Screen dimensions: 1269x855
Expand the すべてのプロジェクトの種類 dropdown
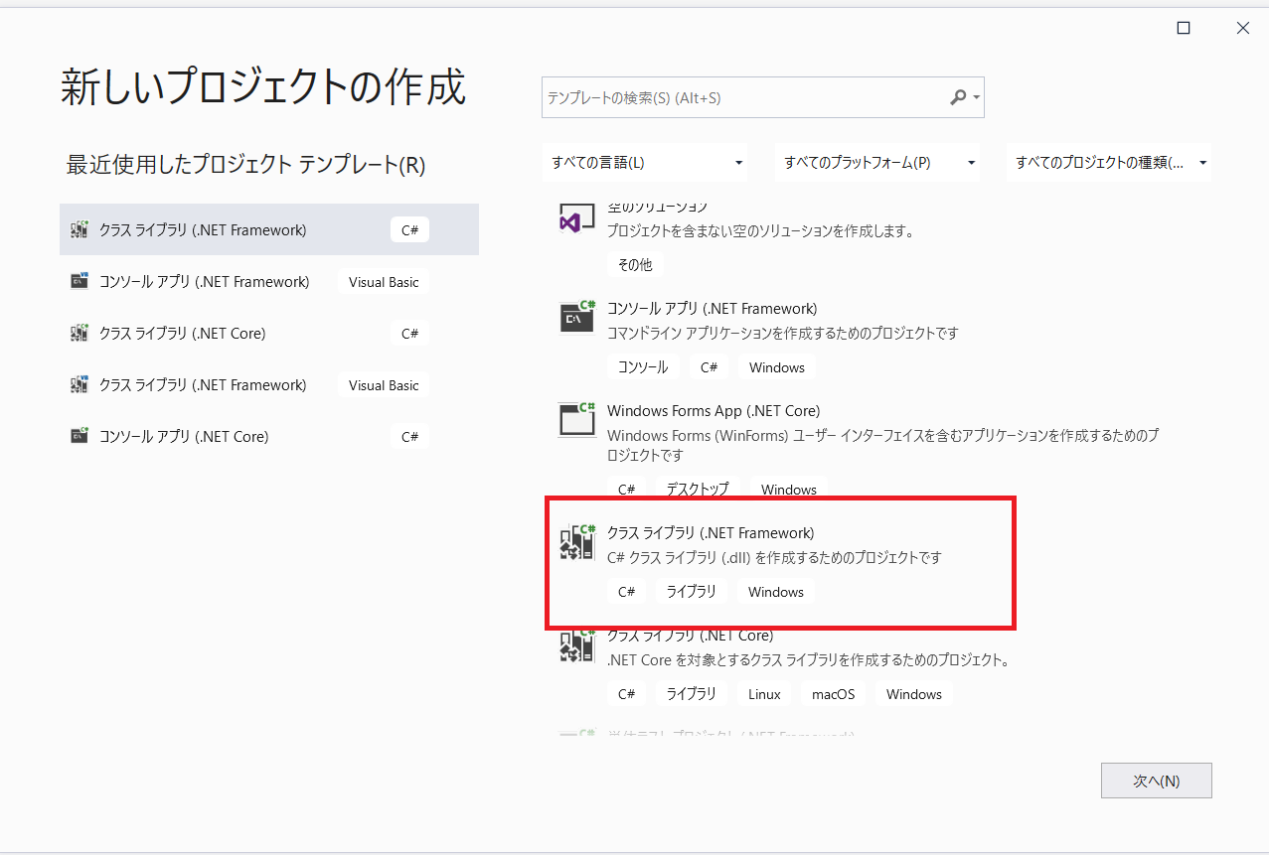1109,163
